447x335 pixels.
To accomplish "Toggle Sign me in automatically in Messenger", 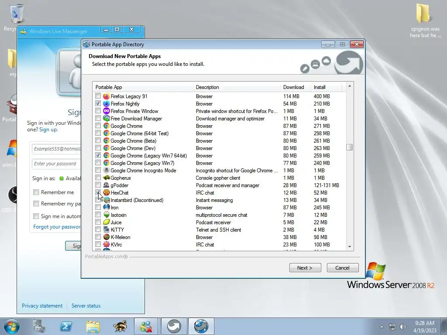I will click(36, 216).
